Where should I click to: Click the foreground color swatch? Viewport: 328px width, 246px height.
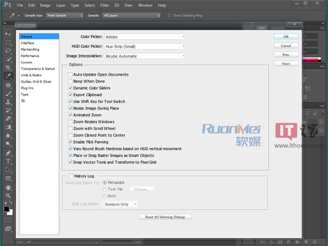point(7,209)
